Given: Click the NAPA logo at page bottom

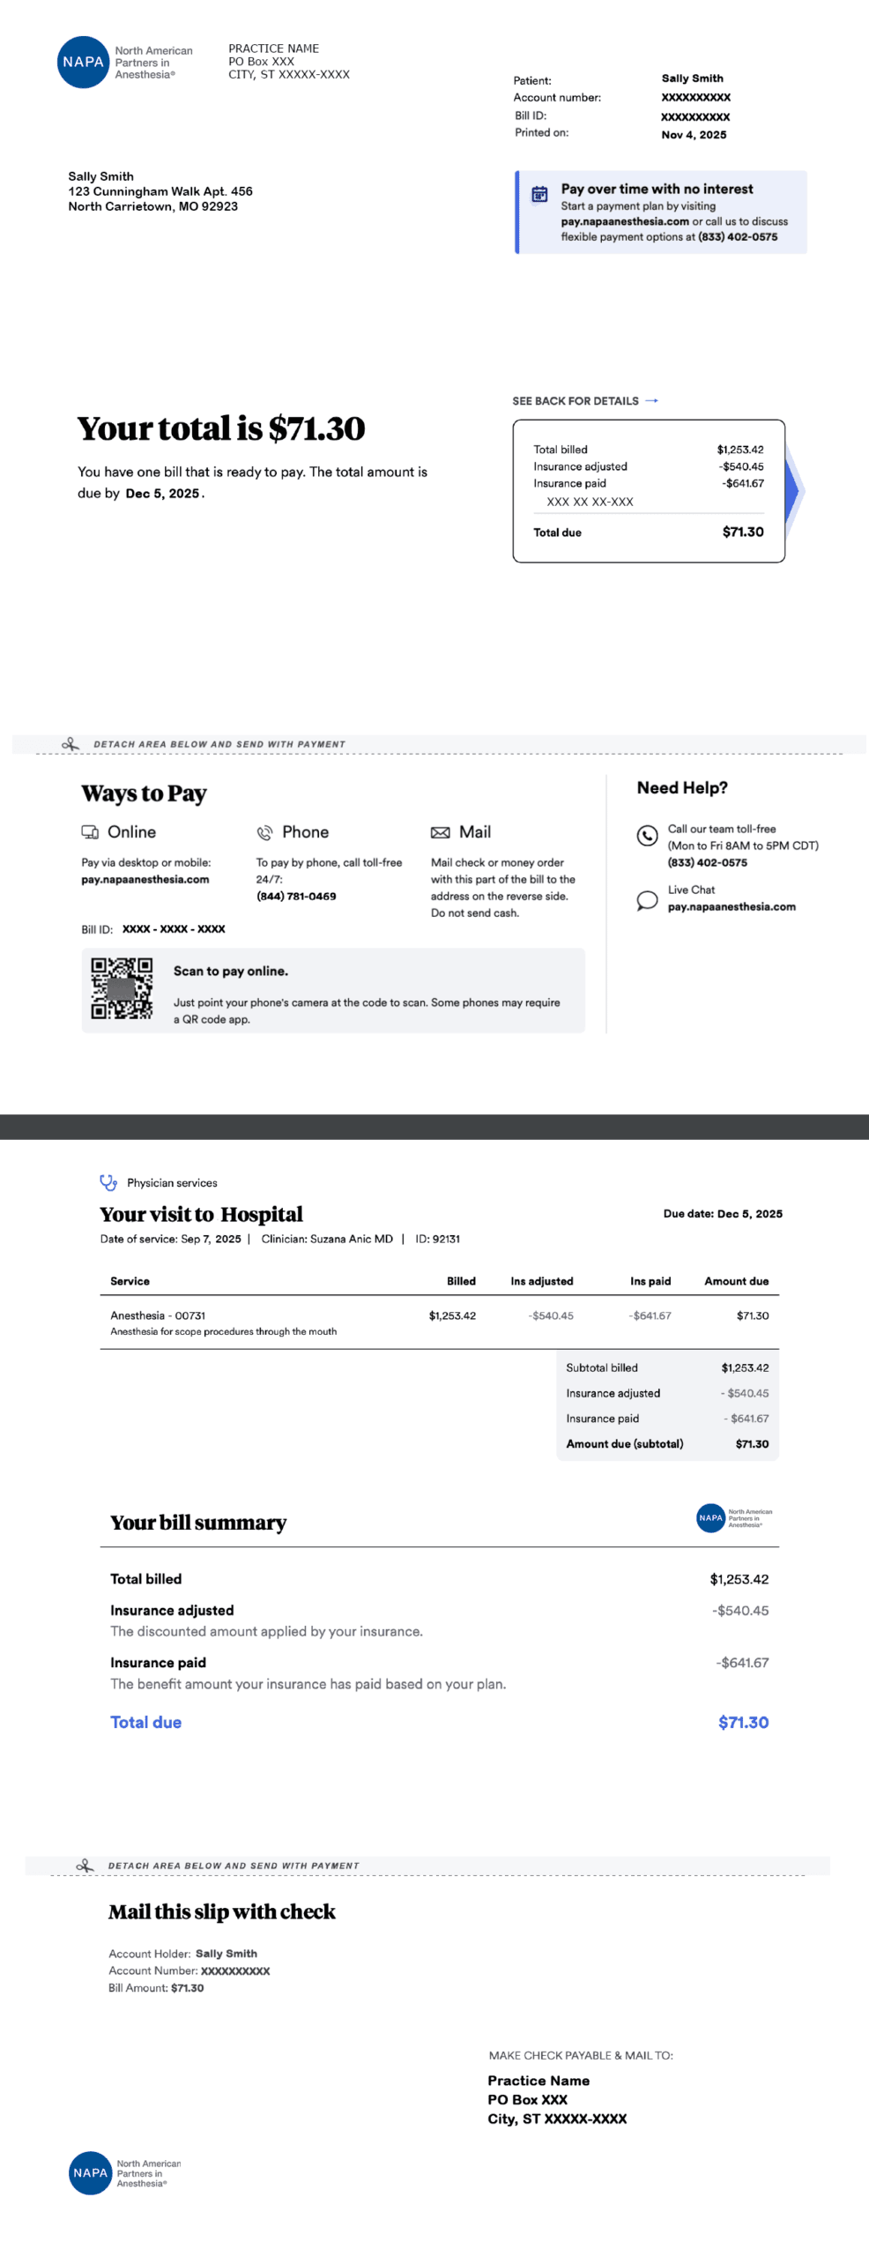Looking at the screenshot, I should (x=90, y=2172).
